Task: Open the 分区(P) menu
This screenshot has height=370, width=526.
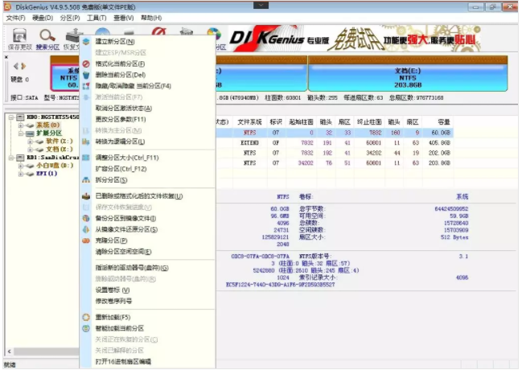Action: point(70,18)
